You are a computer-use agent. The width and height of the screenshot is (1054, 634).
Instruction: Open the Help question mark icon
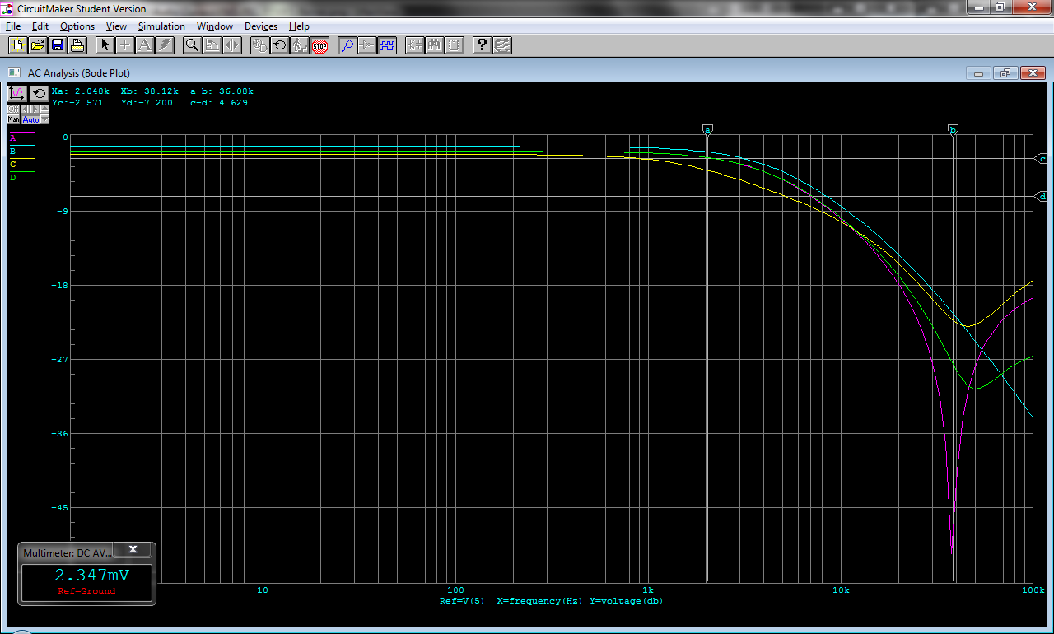483,45
